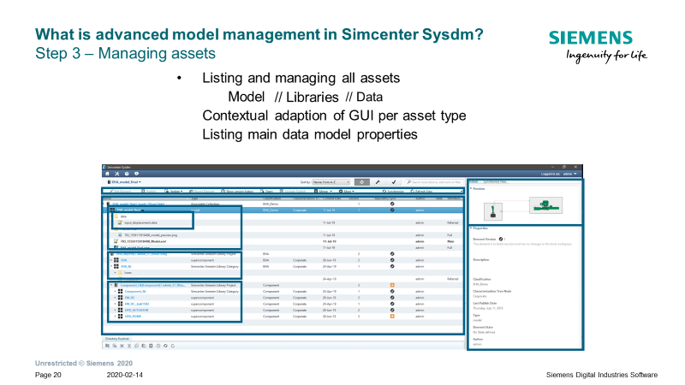The height and width of the screenshot is (385, 685).
Task: Open the Merge dropdown
Action: coord(324,191)
